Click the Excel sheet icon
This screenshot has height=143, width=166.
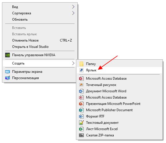coord(81,129)
